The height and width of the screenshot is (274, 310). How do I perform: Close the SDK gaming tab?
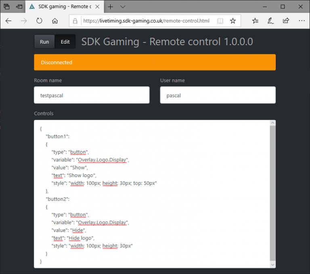[97, 6]
